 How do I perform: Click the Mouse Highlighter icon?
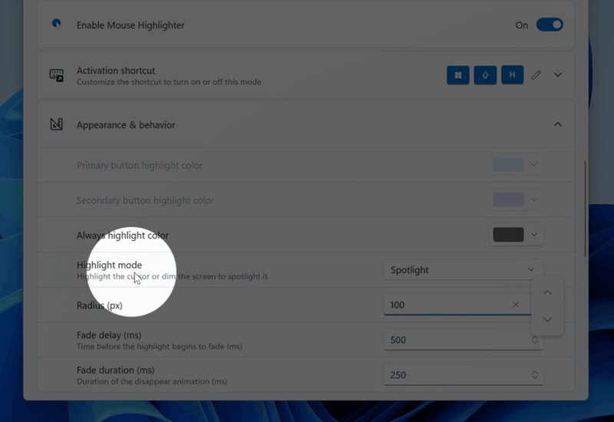pos(56,25)
